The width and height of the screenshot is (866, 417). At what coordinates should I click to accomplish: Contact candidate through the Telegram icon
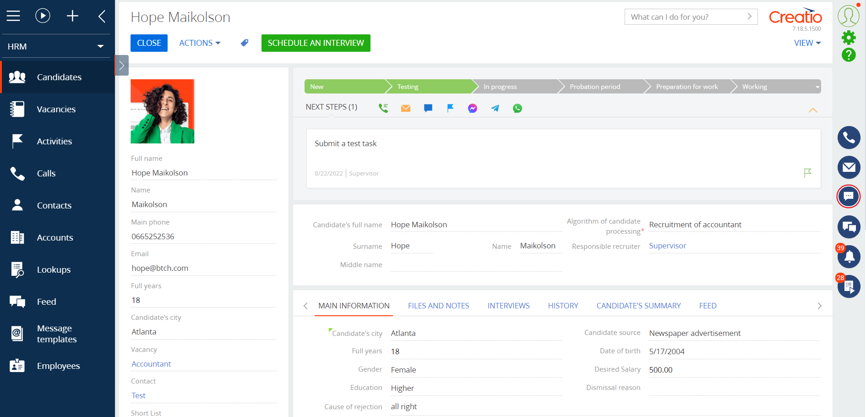[x=495, y=108]
